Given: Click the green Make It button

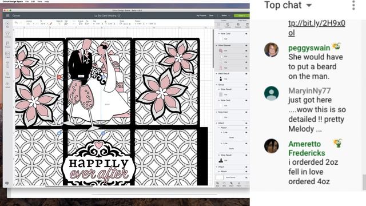Looking at the screenshot, I should pyautogui.click(x=241, y=15).
